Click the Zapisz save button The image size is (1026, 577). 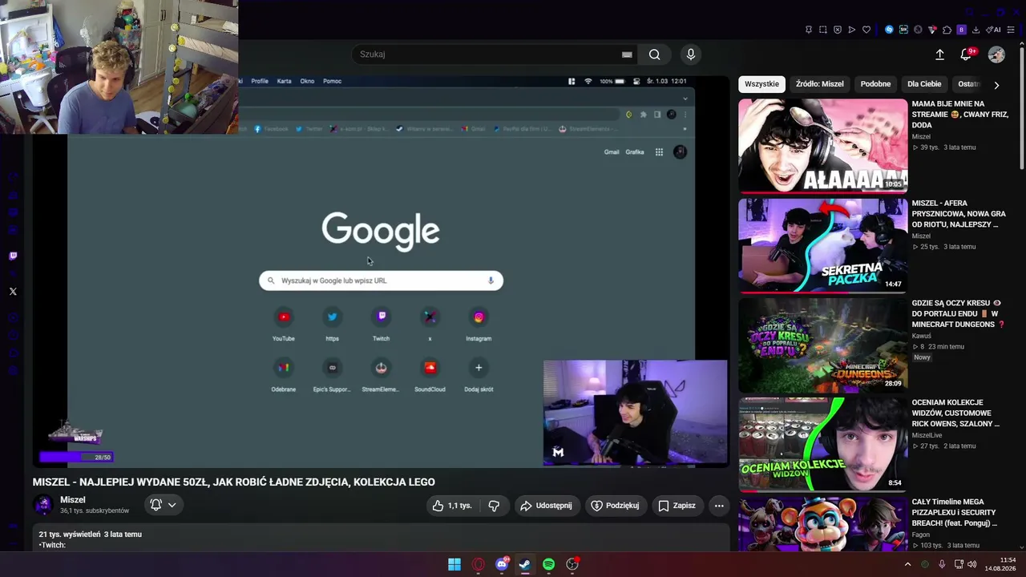pyautogui.click(x=677, y=506)
